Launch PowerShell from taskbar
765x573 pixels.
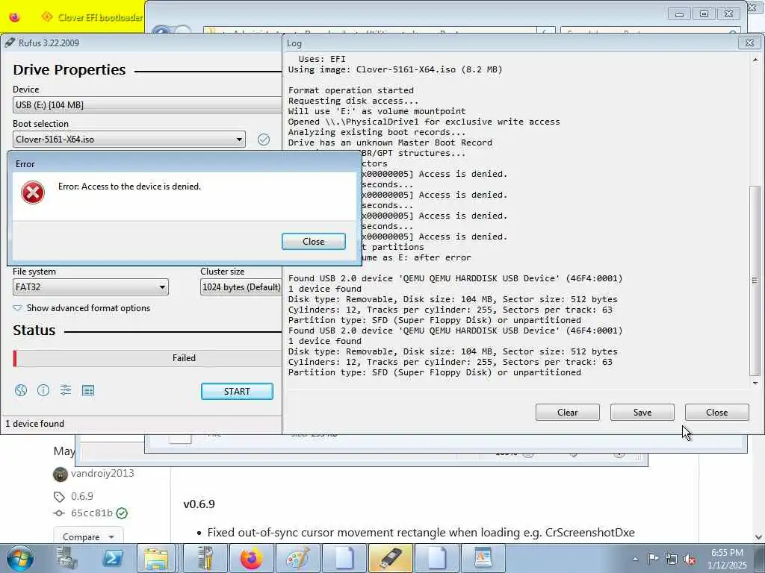(112, 558)
